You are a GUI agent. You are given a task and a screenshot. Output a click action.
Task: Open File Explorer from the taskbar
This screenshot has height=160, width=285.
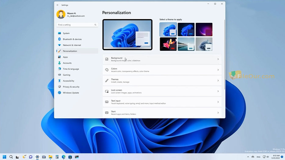(51, 157)
